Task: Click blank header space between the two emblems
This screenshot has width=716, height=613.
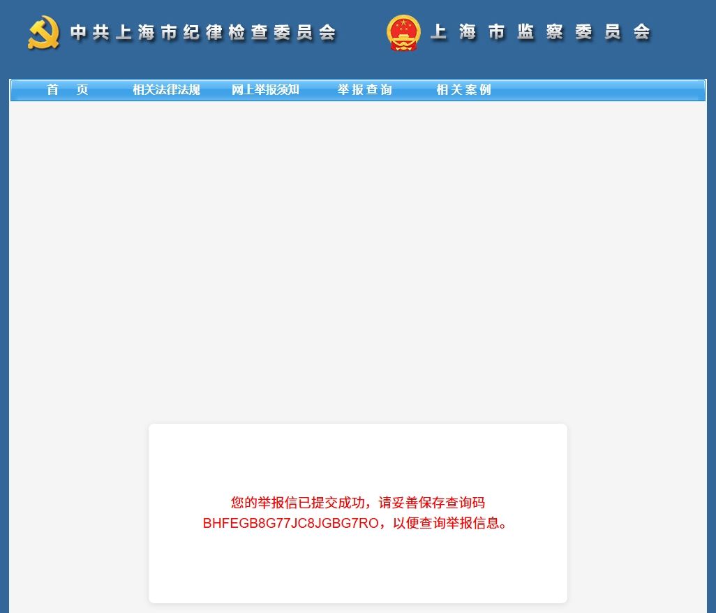Action: pyautogui.click(x=361, y=33)
